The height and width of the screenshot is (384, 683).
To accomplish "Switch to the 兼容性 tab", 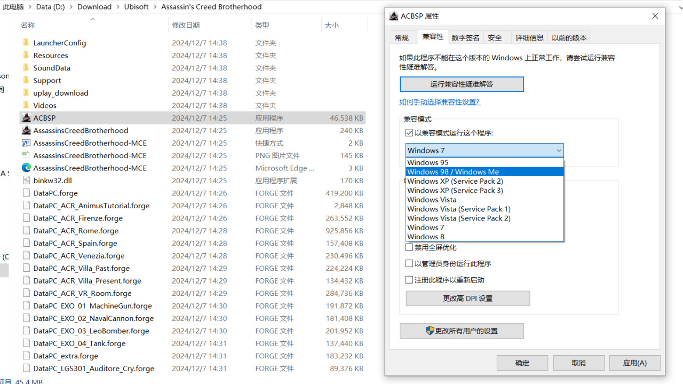I will pos(433,36).
